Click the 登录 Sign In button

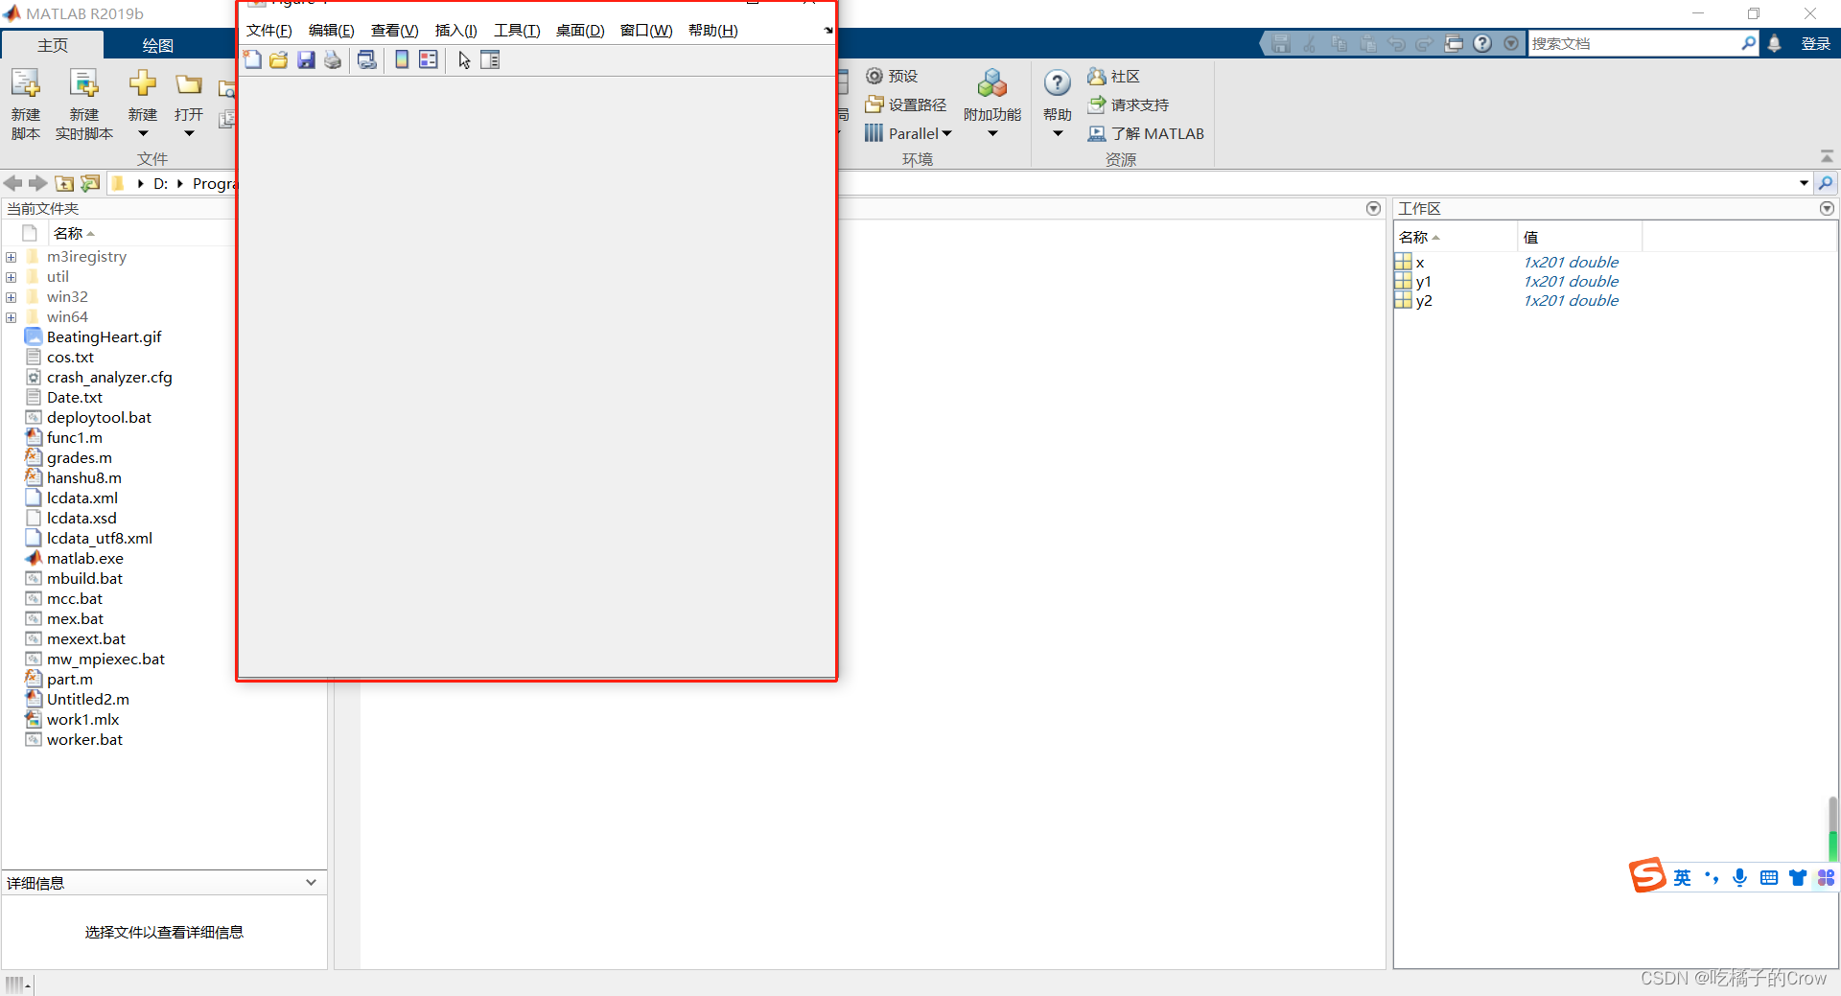pyautogui.click(x=1816, y=43)
